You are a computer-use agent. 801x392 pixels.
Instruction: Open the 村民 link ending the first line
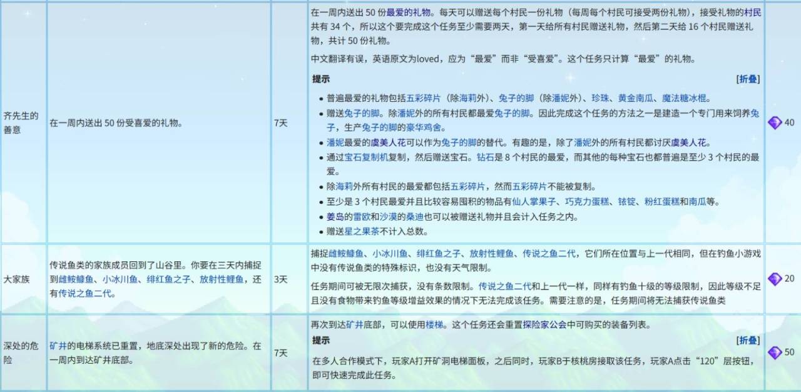[753, 13]
